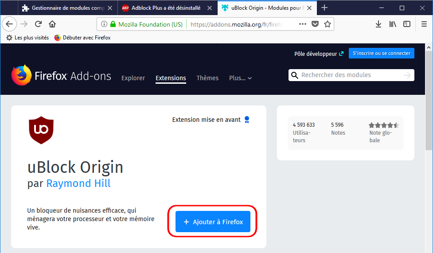Click the forward navigation arrow

24,24
